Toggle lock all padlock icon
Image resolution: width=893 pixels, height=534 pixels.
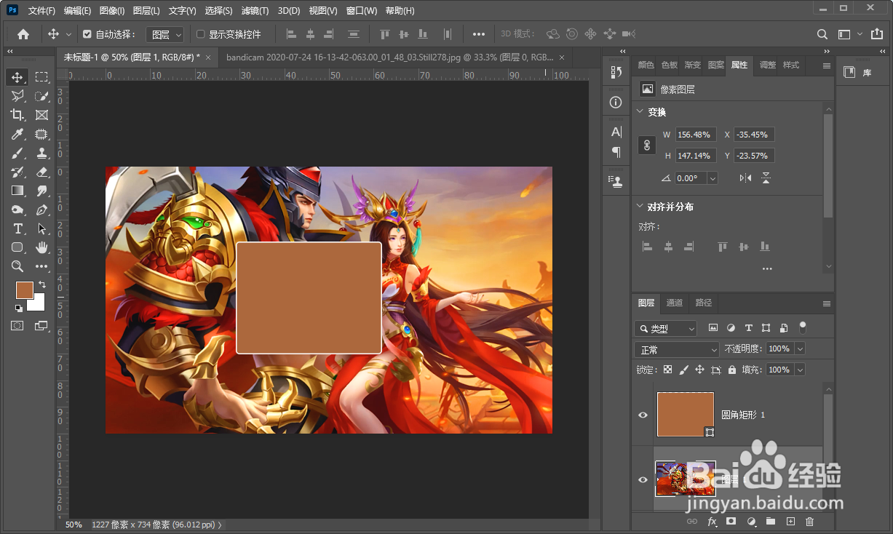[732, 370]
